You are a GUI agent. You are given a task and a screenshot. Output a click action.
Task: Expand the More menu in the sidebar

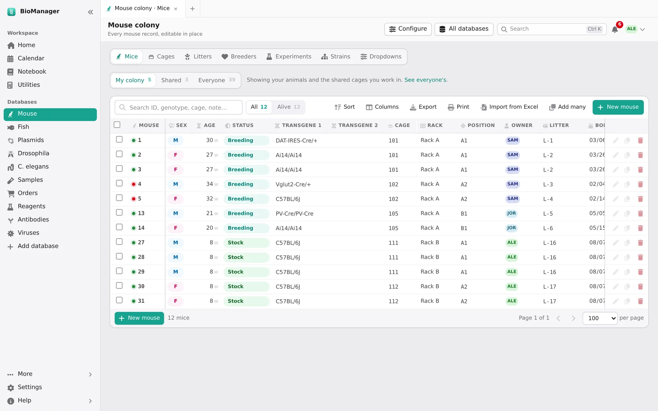(x=50, y=374)
